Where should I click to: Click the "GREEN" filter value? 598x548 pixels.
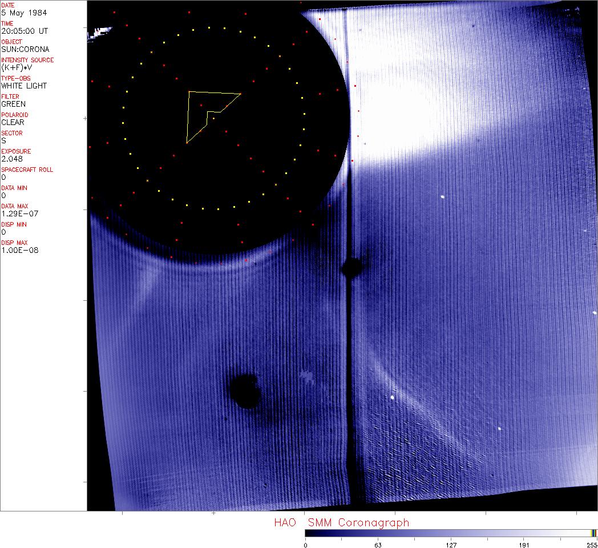click(x=13, y=104)
